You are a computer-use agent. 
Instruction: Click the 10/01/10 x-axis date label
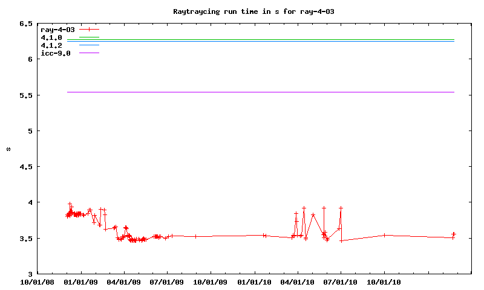(x=384, y=282)
